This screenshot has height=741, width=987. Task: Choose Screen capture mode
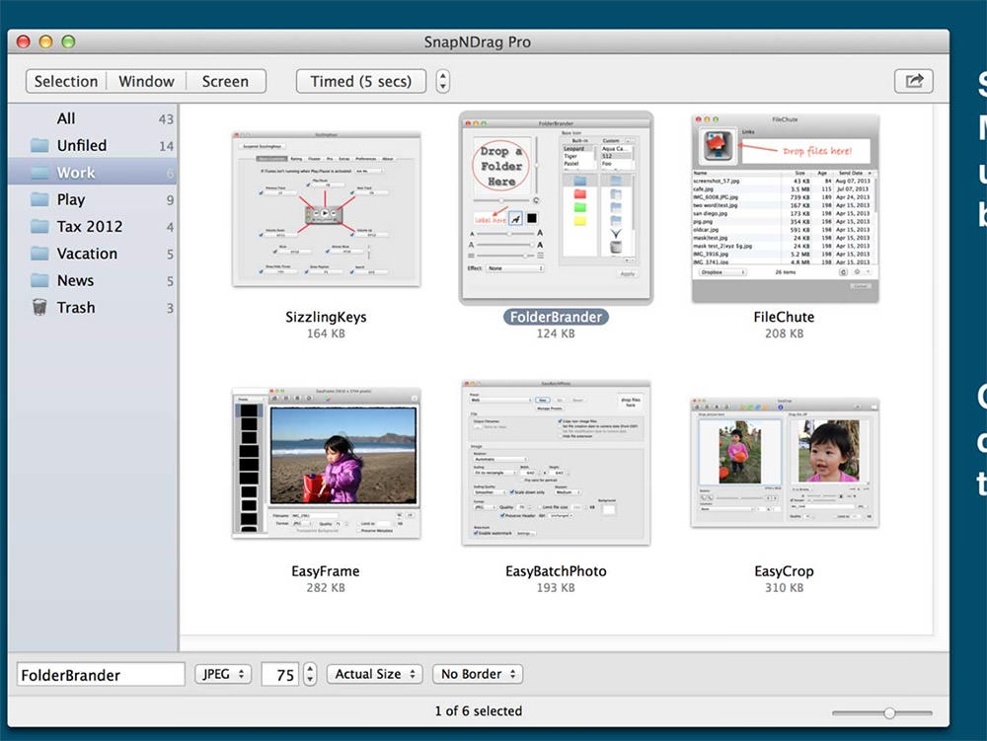click(225, 81)
